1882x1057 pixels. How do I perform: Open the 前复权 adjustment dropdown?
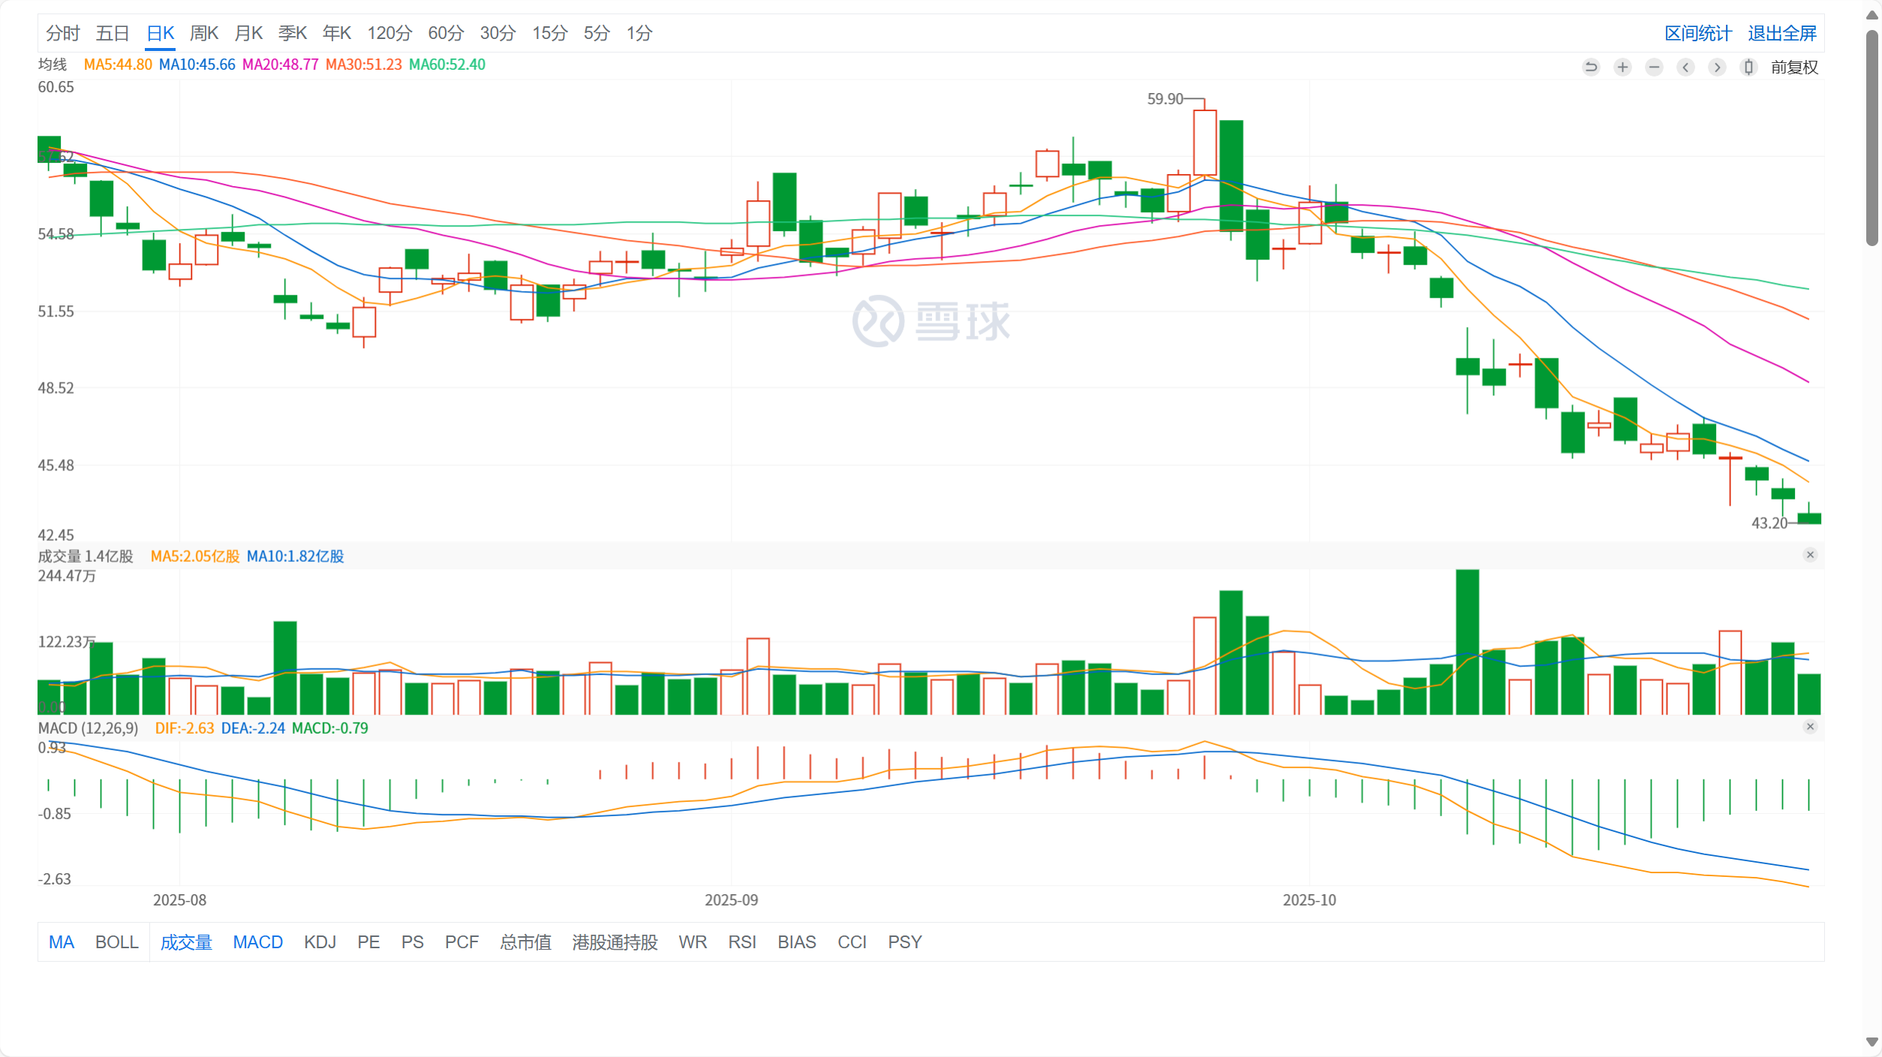pyautogui.click(x=1794, y=68)
